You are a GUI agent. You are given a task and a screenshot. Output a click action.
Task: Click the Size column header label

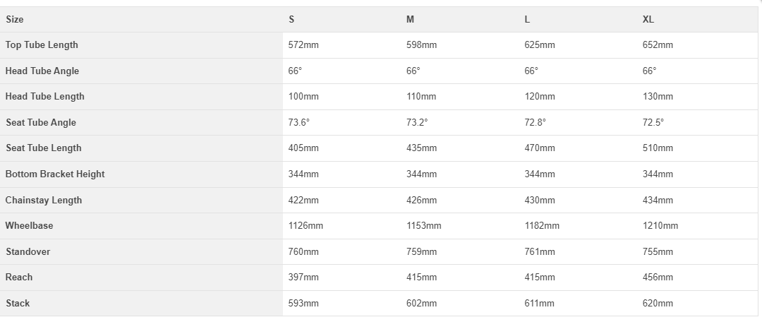(14, 20)
